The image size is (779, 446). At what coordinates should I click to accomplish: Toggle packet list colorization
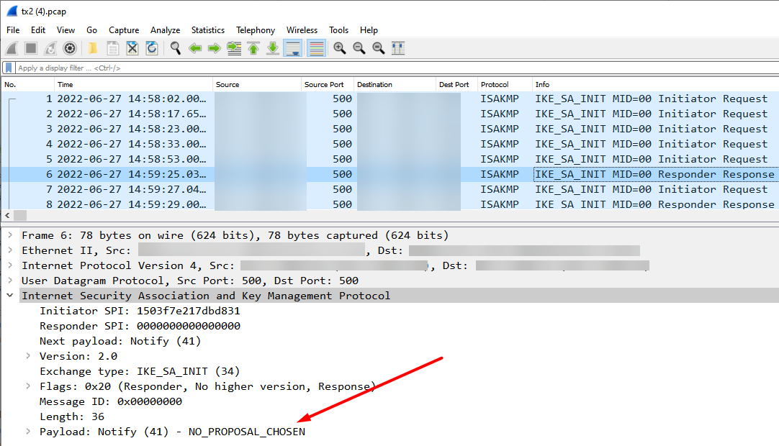point(315,47)
